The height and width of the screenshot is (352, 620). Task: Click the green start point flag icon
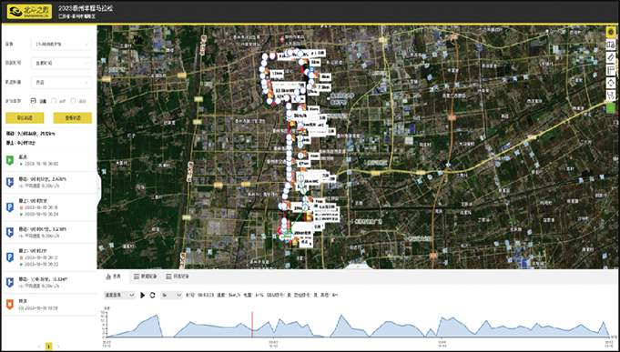(10, 160)
